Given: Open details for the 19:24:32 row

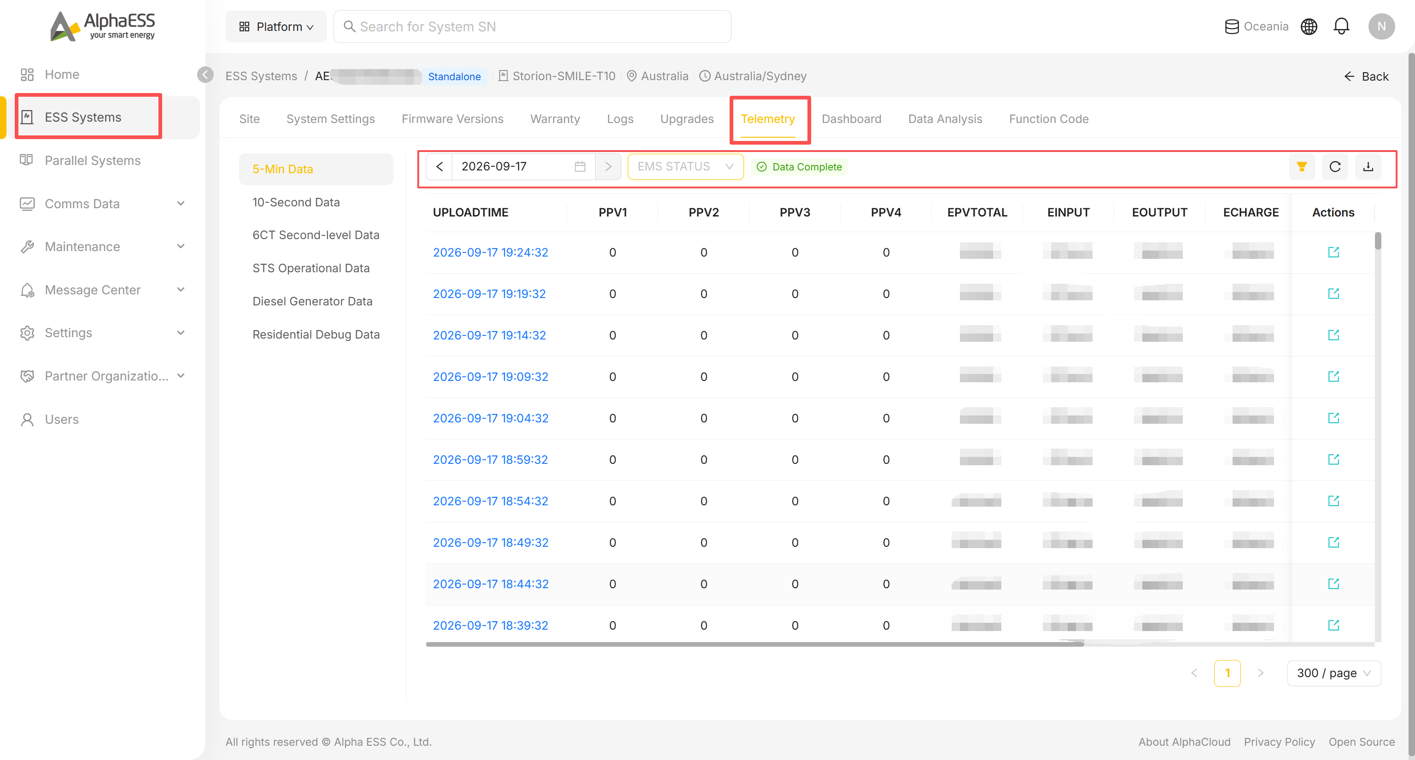Looking at the screenshot, I should (1333, 252).
